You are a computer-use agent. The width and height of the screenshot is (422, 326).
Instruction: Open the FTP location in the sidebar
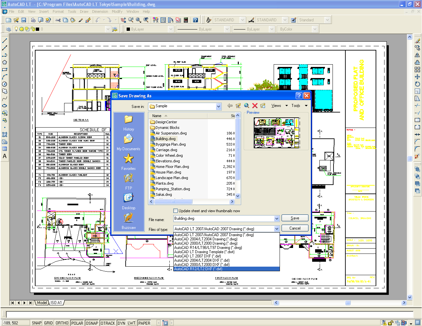pos(129,182)
